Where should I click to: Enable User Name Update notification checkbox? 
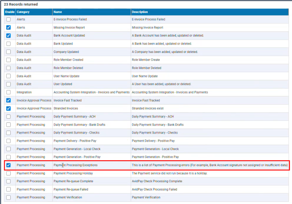coord(8,76)
